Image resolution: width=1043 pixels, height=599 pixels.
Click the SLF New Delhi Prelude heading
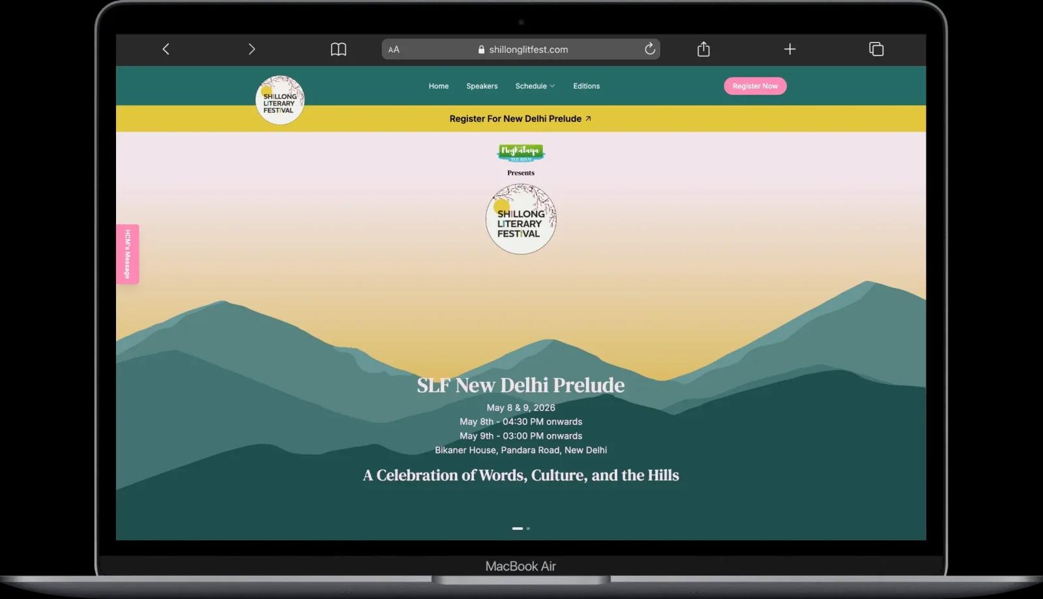click(521, 385)
